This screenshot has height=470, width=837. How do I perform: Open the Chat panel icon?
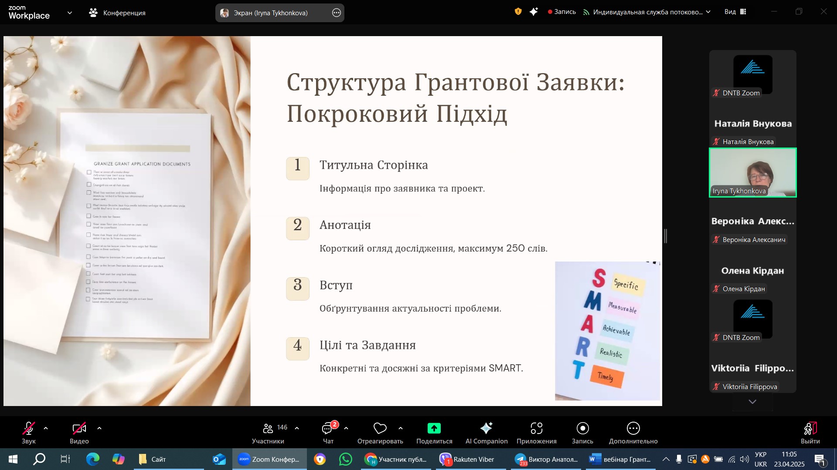(x=327, y=429)
